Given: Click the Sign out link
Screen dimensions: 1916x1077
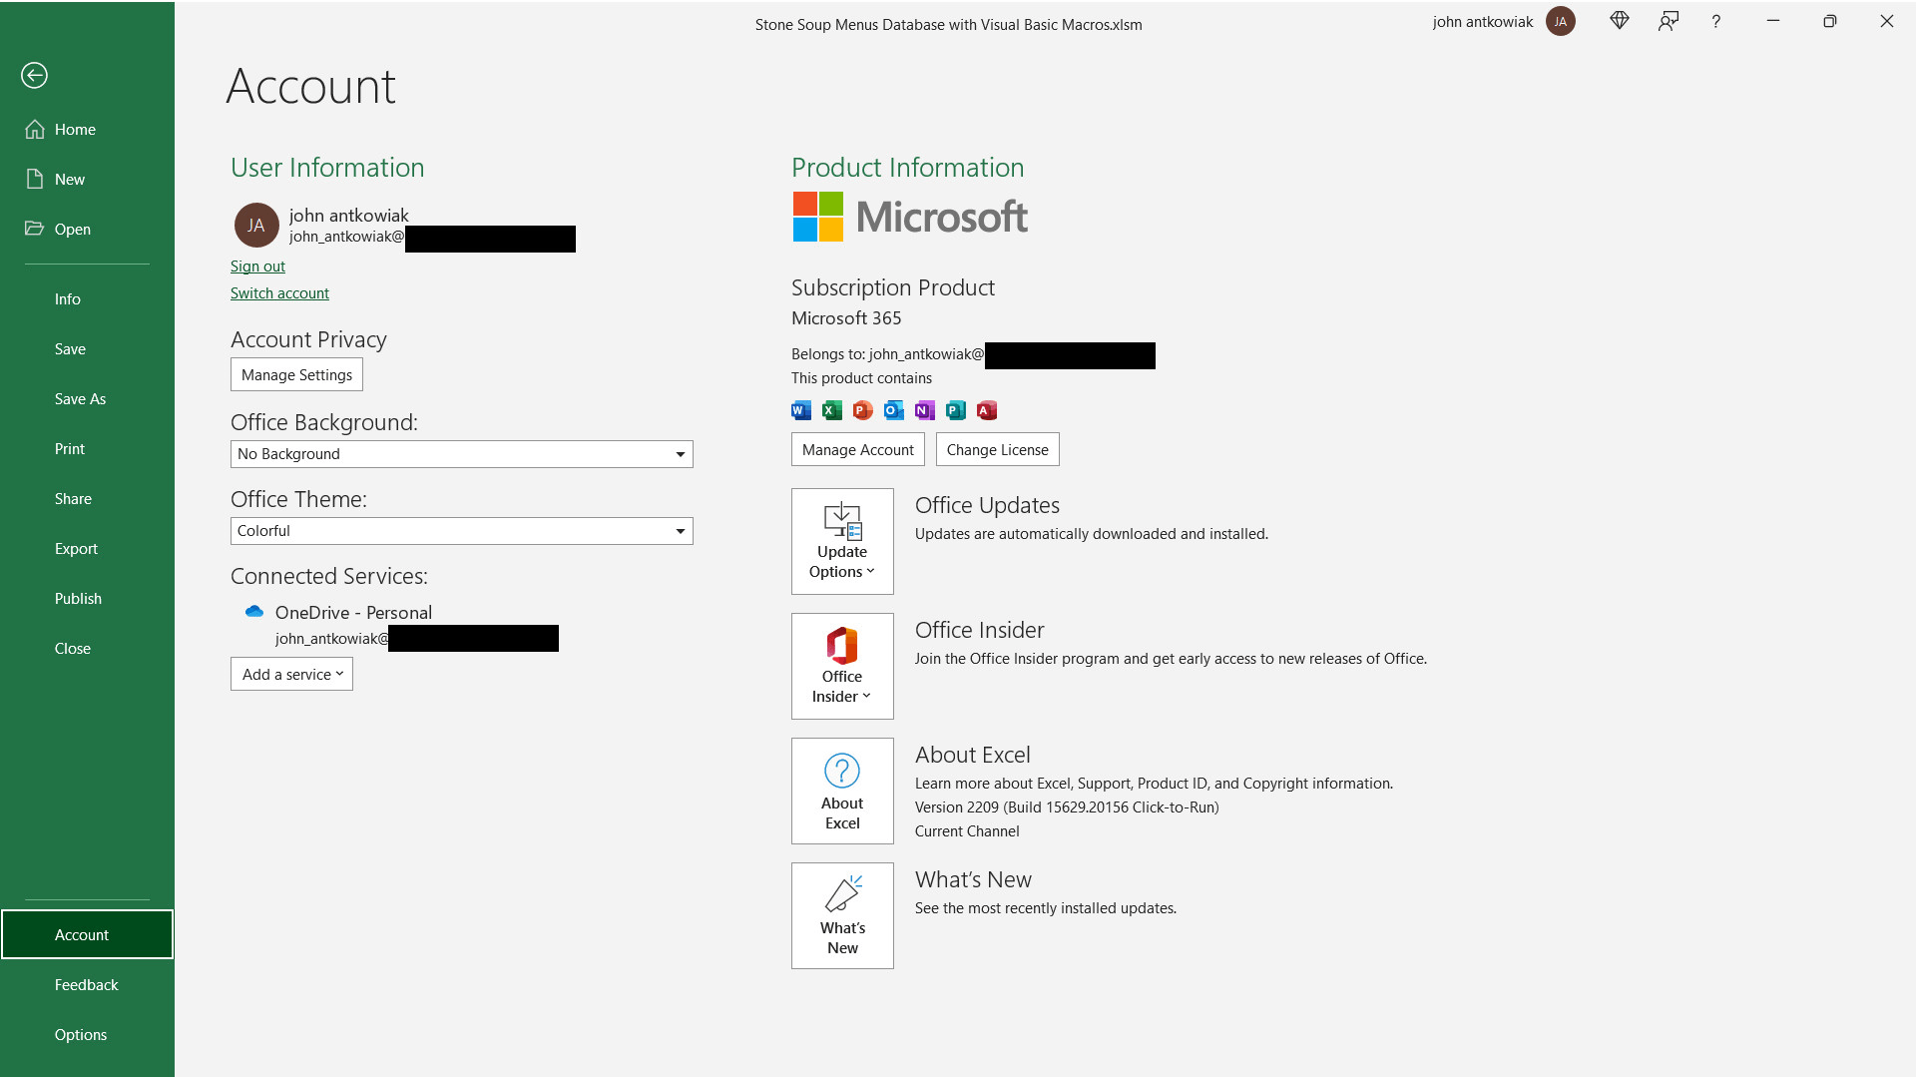Looking at the screenshot, I should point(257,267).
